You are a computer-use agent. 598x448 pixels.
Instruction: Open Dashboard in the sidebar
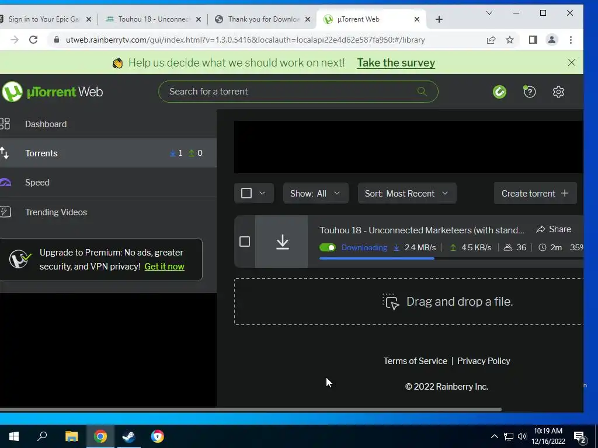(x=108, y=124)
